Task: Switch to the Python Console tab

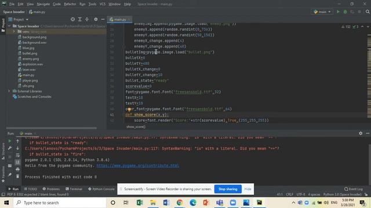Action: 101,189
